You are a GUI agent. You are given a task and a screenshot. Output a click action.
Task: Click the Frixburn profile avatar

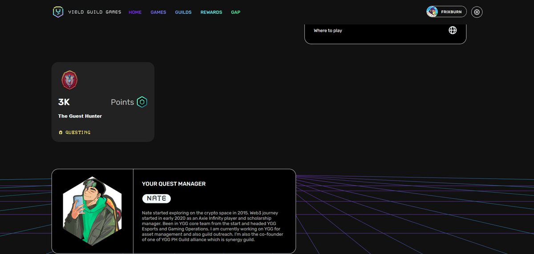tap(432, 12)
